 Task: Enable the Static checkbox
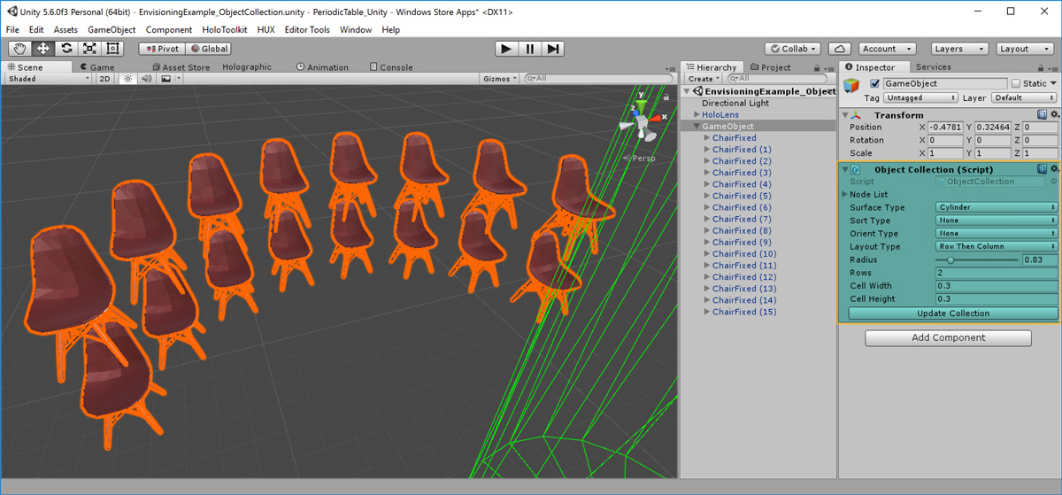coord(1016,84)
